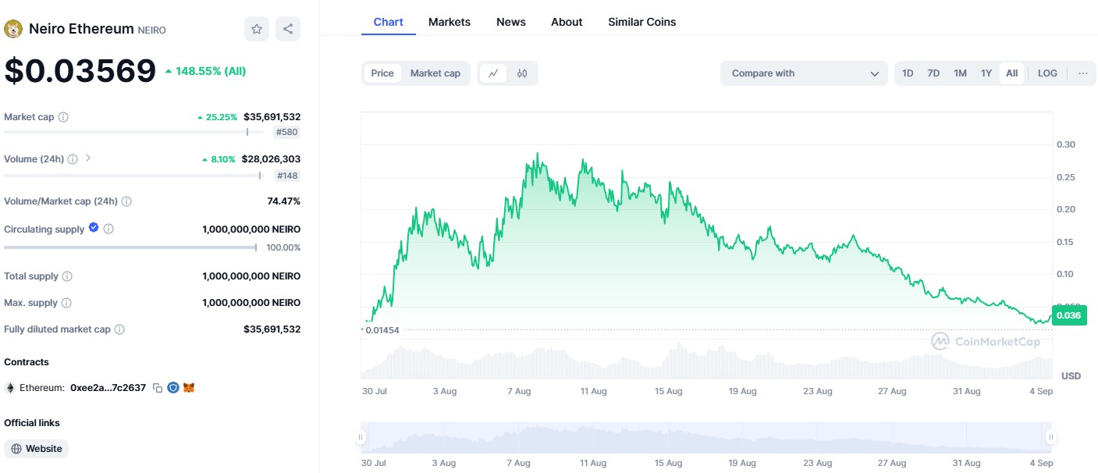Click info icon next to Market cap
Screen dimensions: 1098x473
[63, 117]
